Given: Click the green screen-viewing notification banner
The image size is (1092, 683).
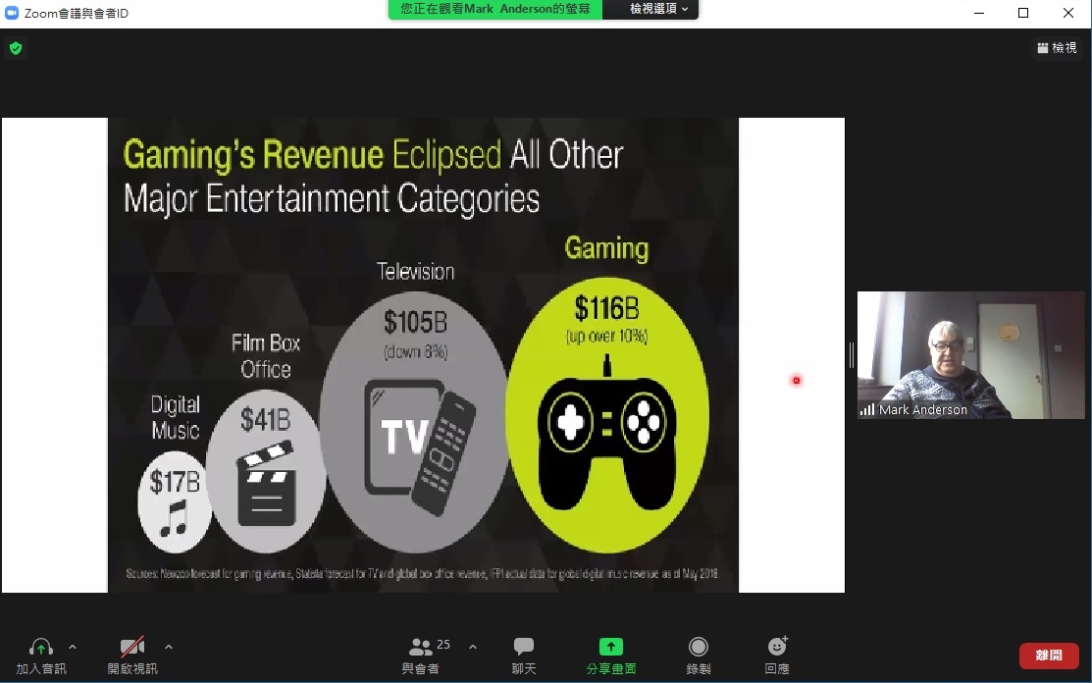Looking at the screenshot, I should pyautogui.click(x=495, y=9).
